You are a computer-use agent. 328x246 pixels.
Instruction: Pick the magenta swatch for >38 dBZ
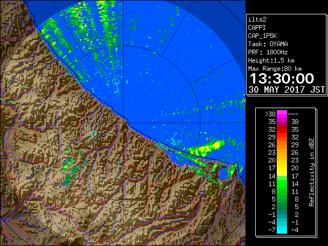pos(282,114)
